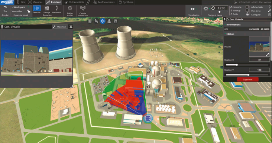Collapse the Informations section

[225, 25]
